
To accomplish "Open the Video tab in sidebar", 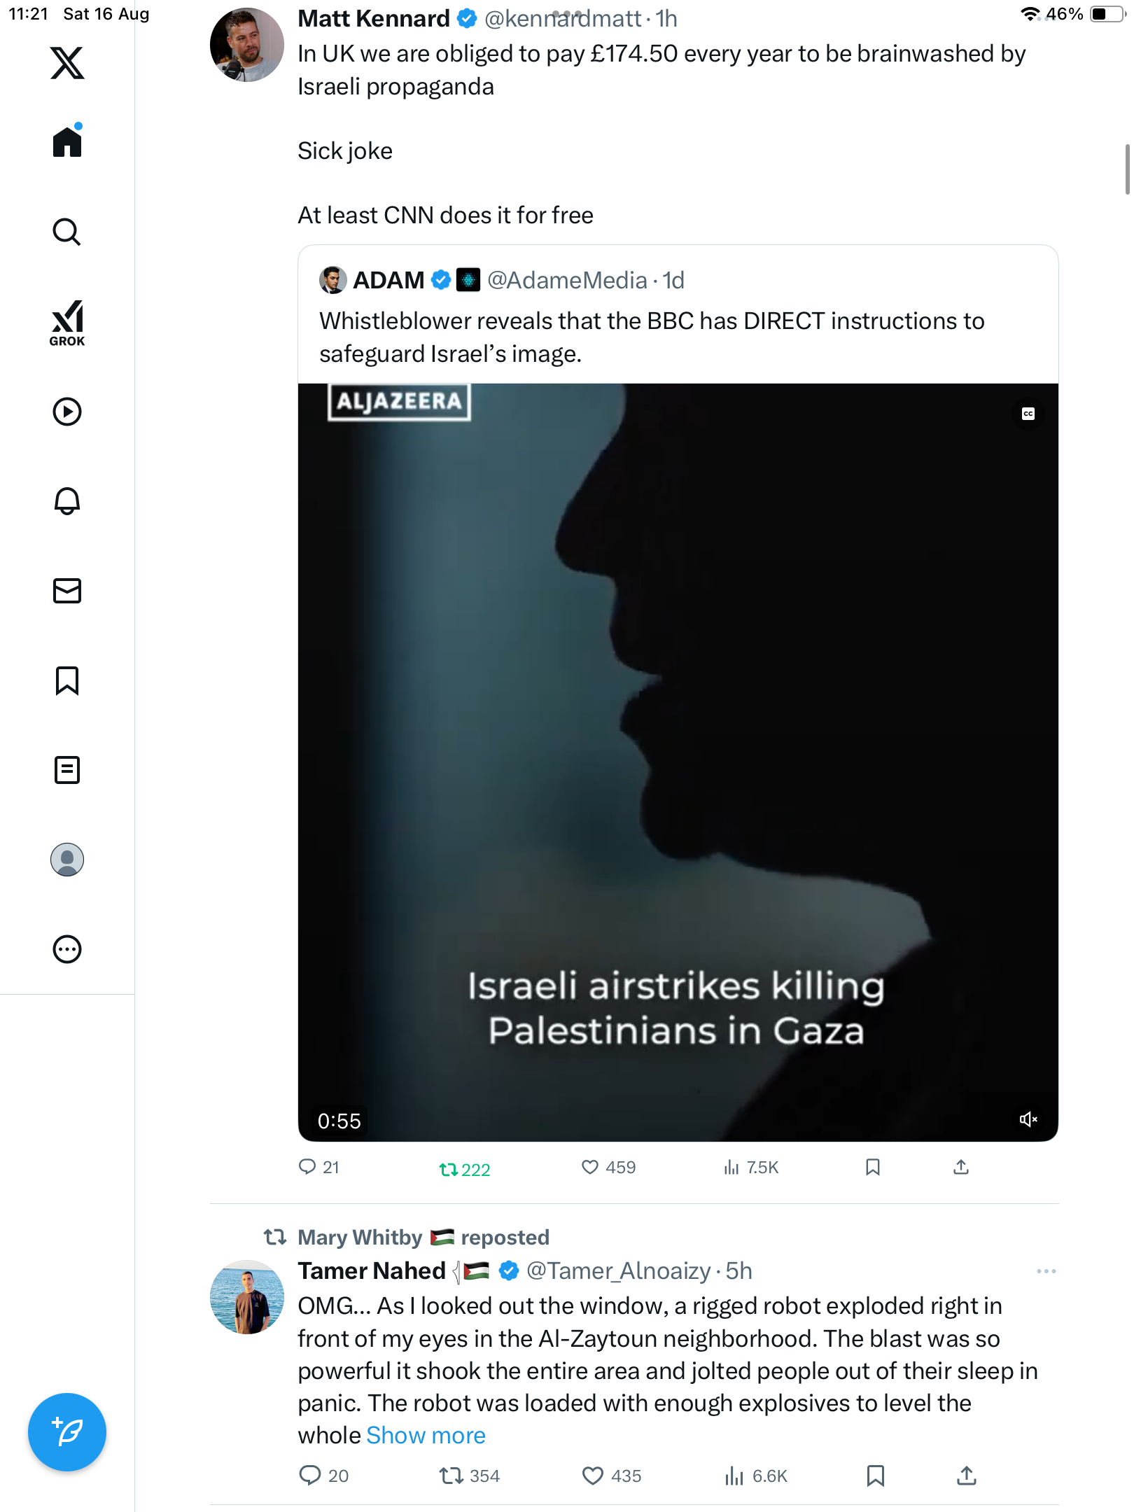I will pyautogui.click(x=67, y=412).
